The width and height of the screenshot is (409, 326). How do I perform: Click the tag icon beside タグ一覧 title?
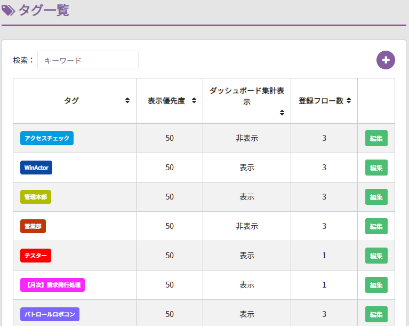(x=9, y=11)
